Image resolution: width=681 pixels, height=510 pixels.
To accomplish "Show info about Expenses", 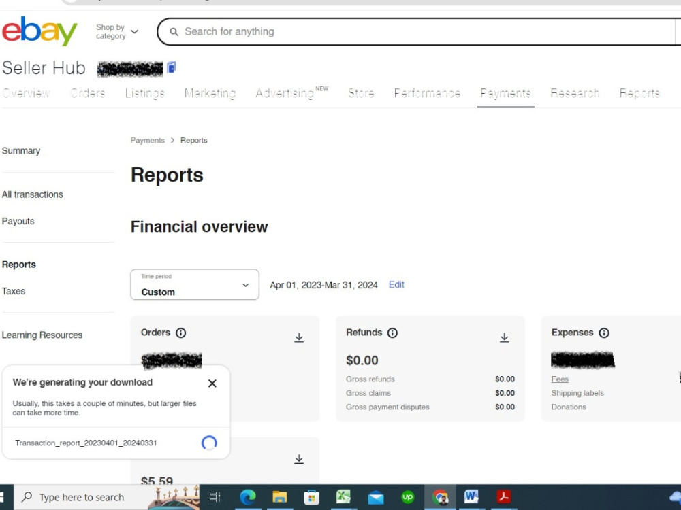I will (603, 333).
